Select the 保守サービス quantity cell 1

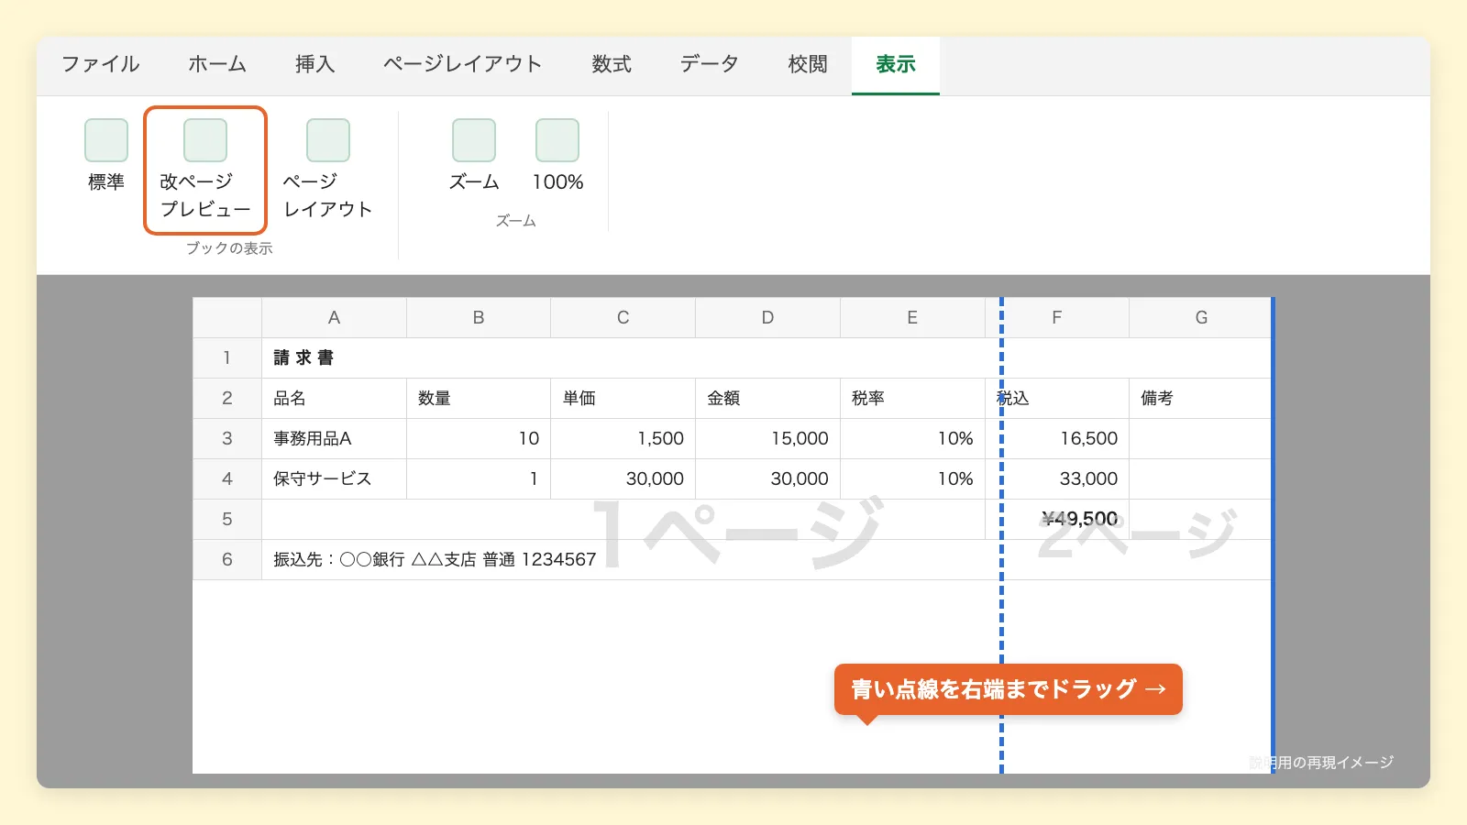(x=479, y=478)
